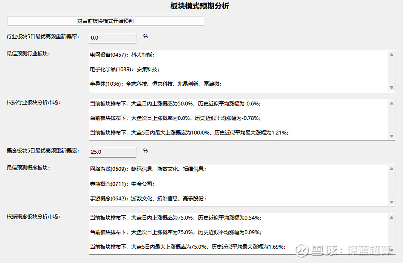Viewport: 403px width, 263px height.
Task: Select the line 券商概念(0711)：中金公司
Action: click(122, 184)
